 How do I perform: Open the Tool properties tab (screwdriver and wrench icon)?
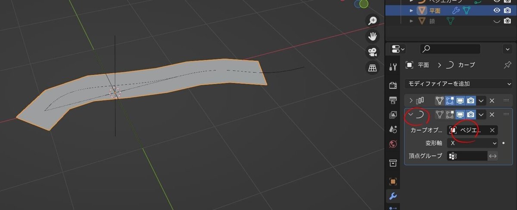tap(393, 67)
